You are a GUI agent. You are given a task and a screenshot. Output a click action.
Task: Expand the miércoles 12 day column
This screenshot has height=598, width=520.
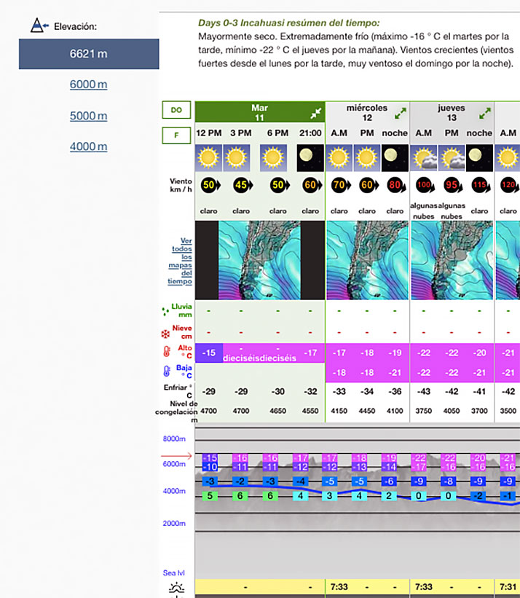pos(401,114)
